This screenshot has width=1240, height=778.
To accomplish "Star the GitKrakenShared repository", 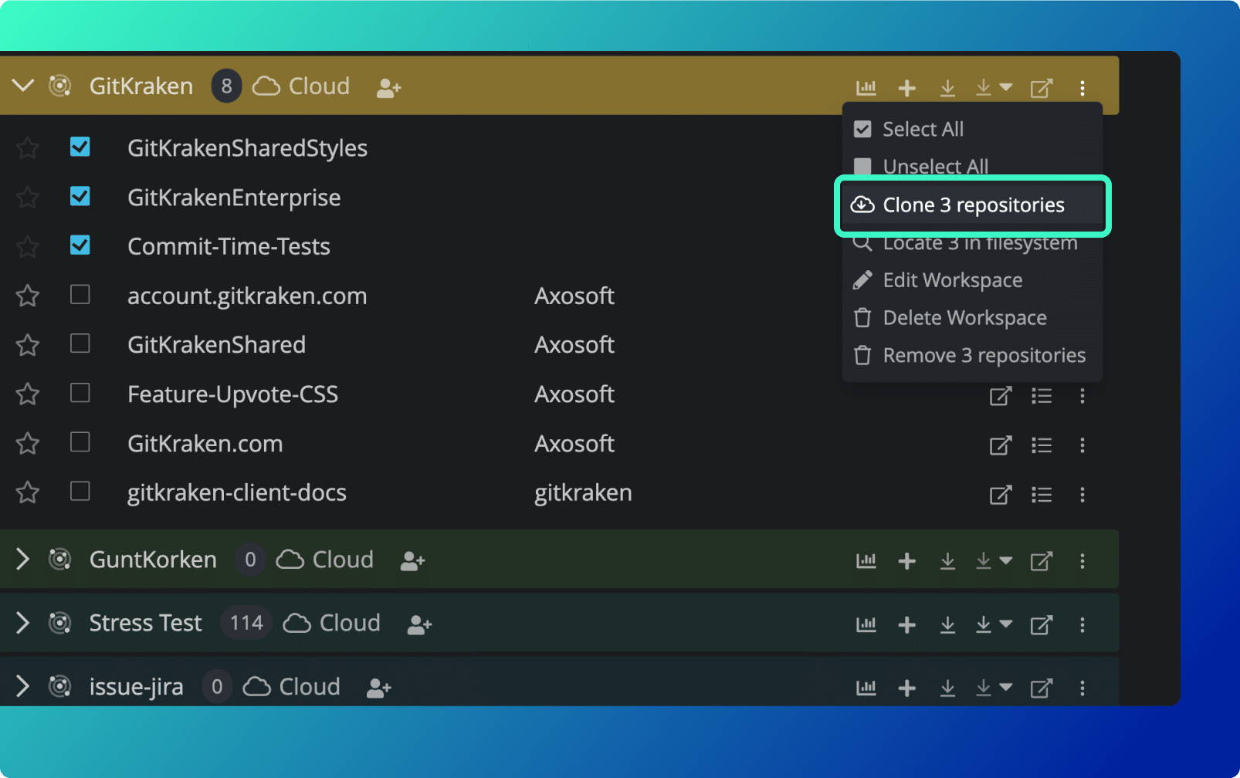I will 26,344.
